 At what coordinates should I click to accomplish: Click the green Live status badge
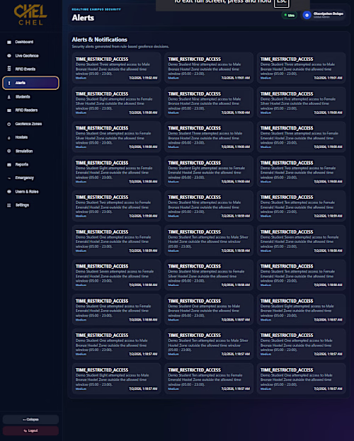(x=290, y=15)
